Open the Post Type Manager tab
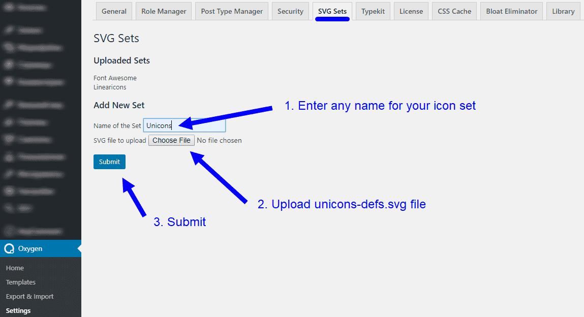This screenshot has width=584, height=317. (232, 11)
